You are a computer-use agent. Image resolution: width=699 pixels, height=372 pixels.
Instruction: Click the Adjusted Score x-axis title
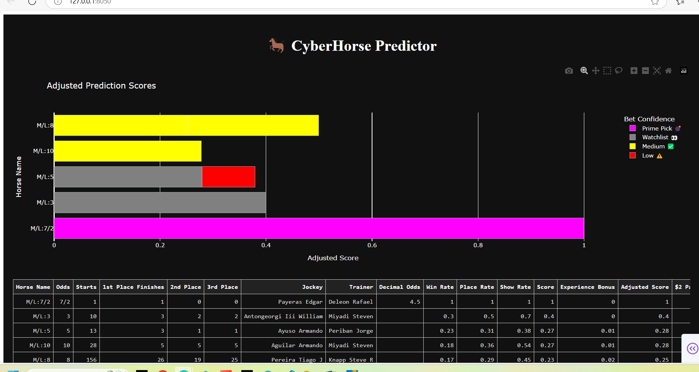point(333,258)
